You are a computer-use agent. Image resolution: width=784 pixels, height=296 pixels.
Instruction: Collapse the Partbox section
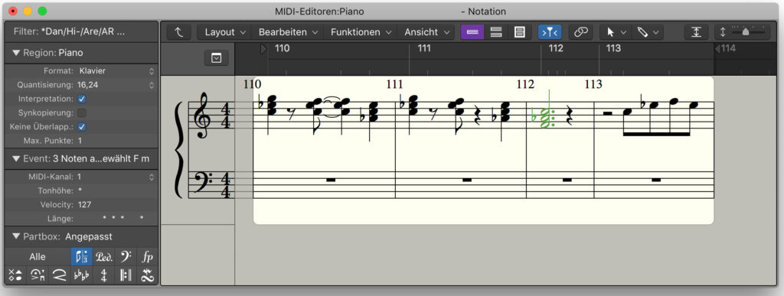(16, 236)
